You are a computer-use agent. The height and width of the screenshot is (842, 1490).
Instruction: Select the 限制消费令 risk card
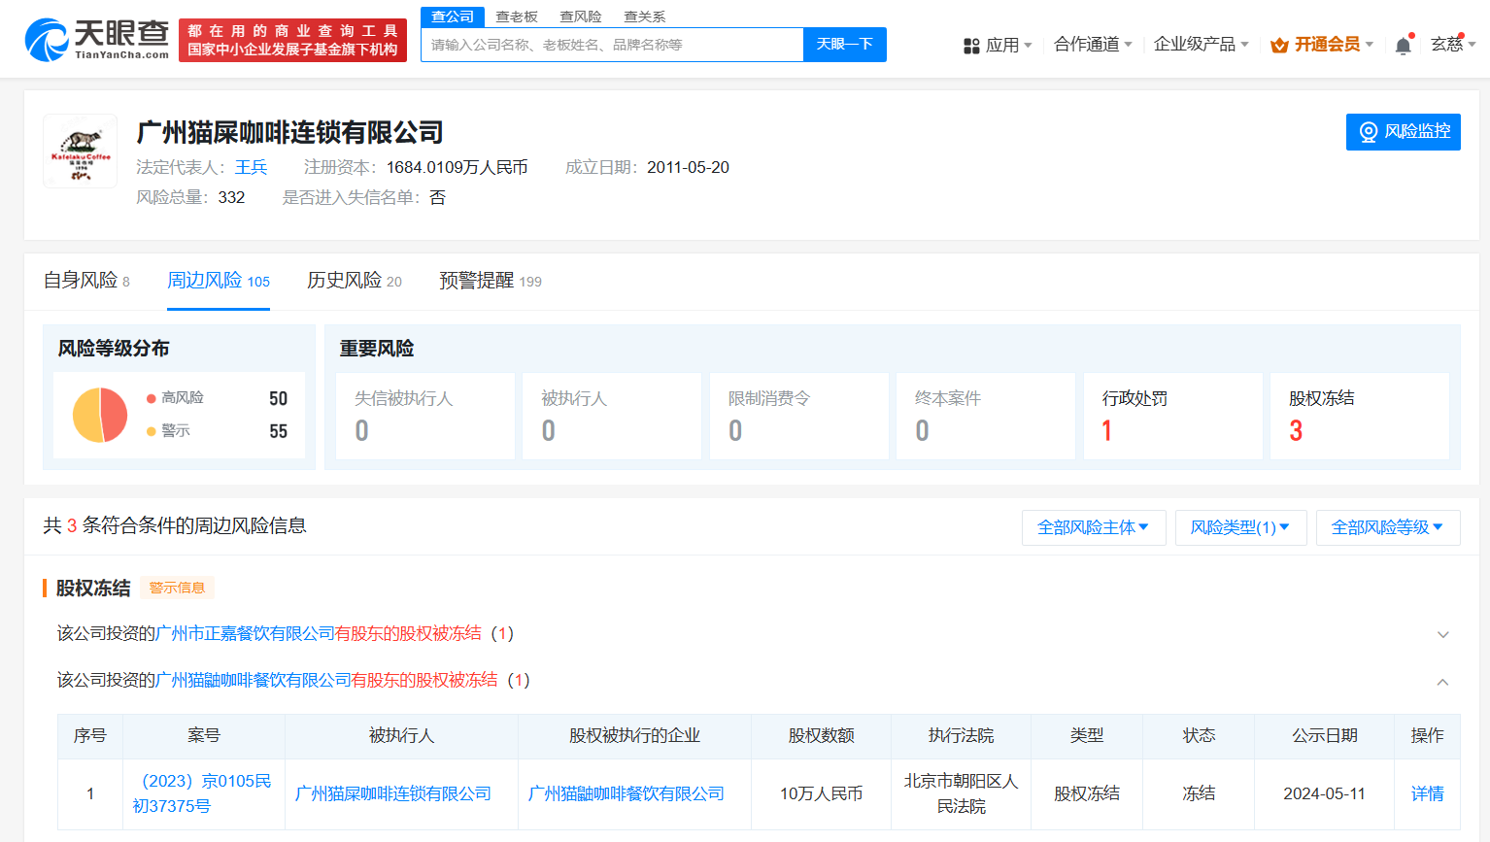799,416
